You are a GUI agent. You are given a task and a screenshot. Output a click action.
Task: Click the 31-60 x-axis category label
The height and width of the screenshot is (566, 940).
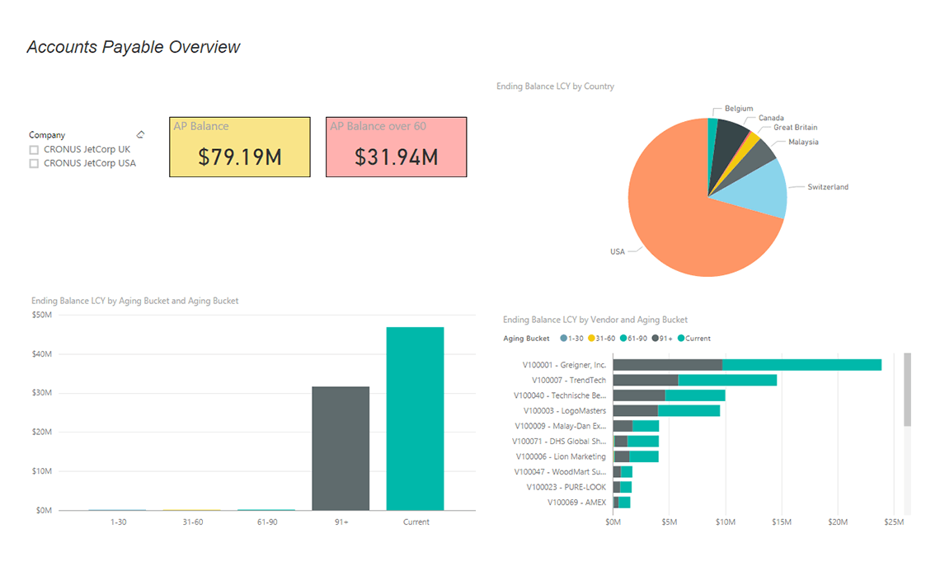[192, 522]
